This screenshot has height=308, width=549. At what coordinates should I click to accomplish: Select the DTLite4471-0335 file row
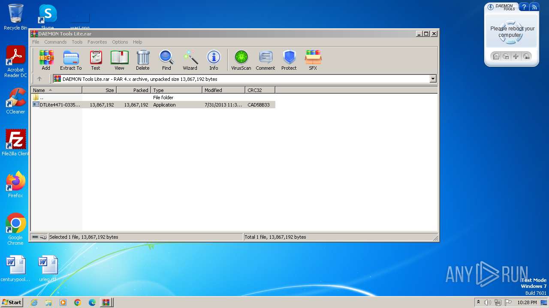[x=153, y=105]
